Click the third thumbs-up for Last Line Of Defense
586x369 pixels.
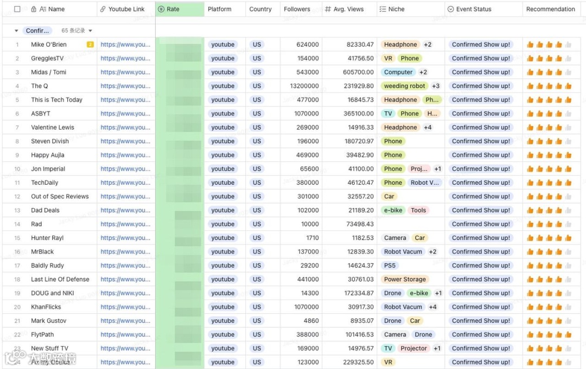click(x=549, y=279)
